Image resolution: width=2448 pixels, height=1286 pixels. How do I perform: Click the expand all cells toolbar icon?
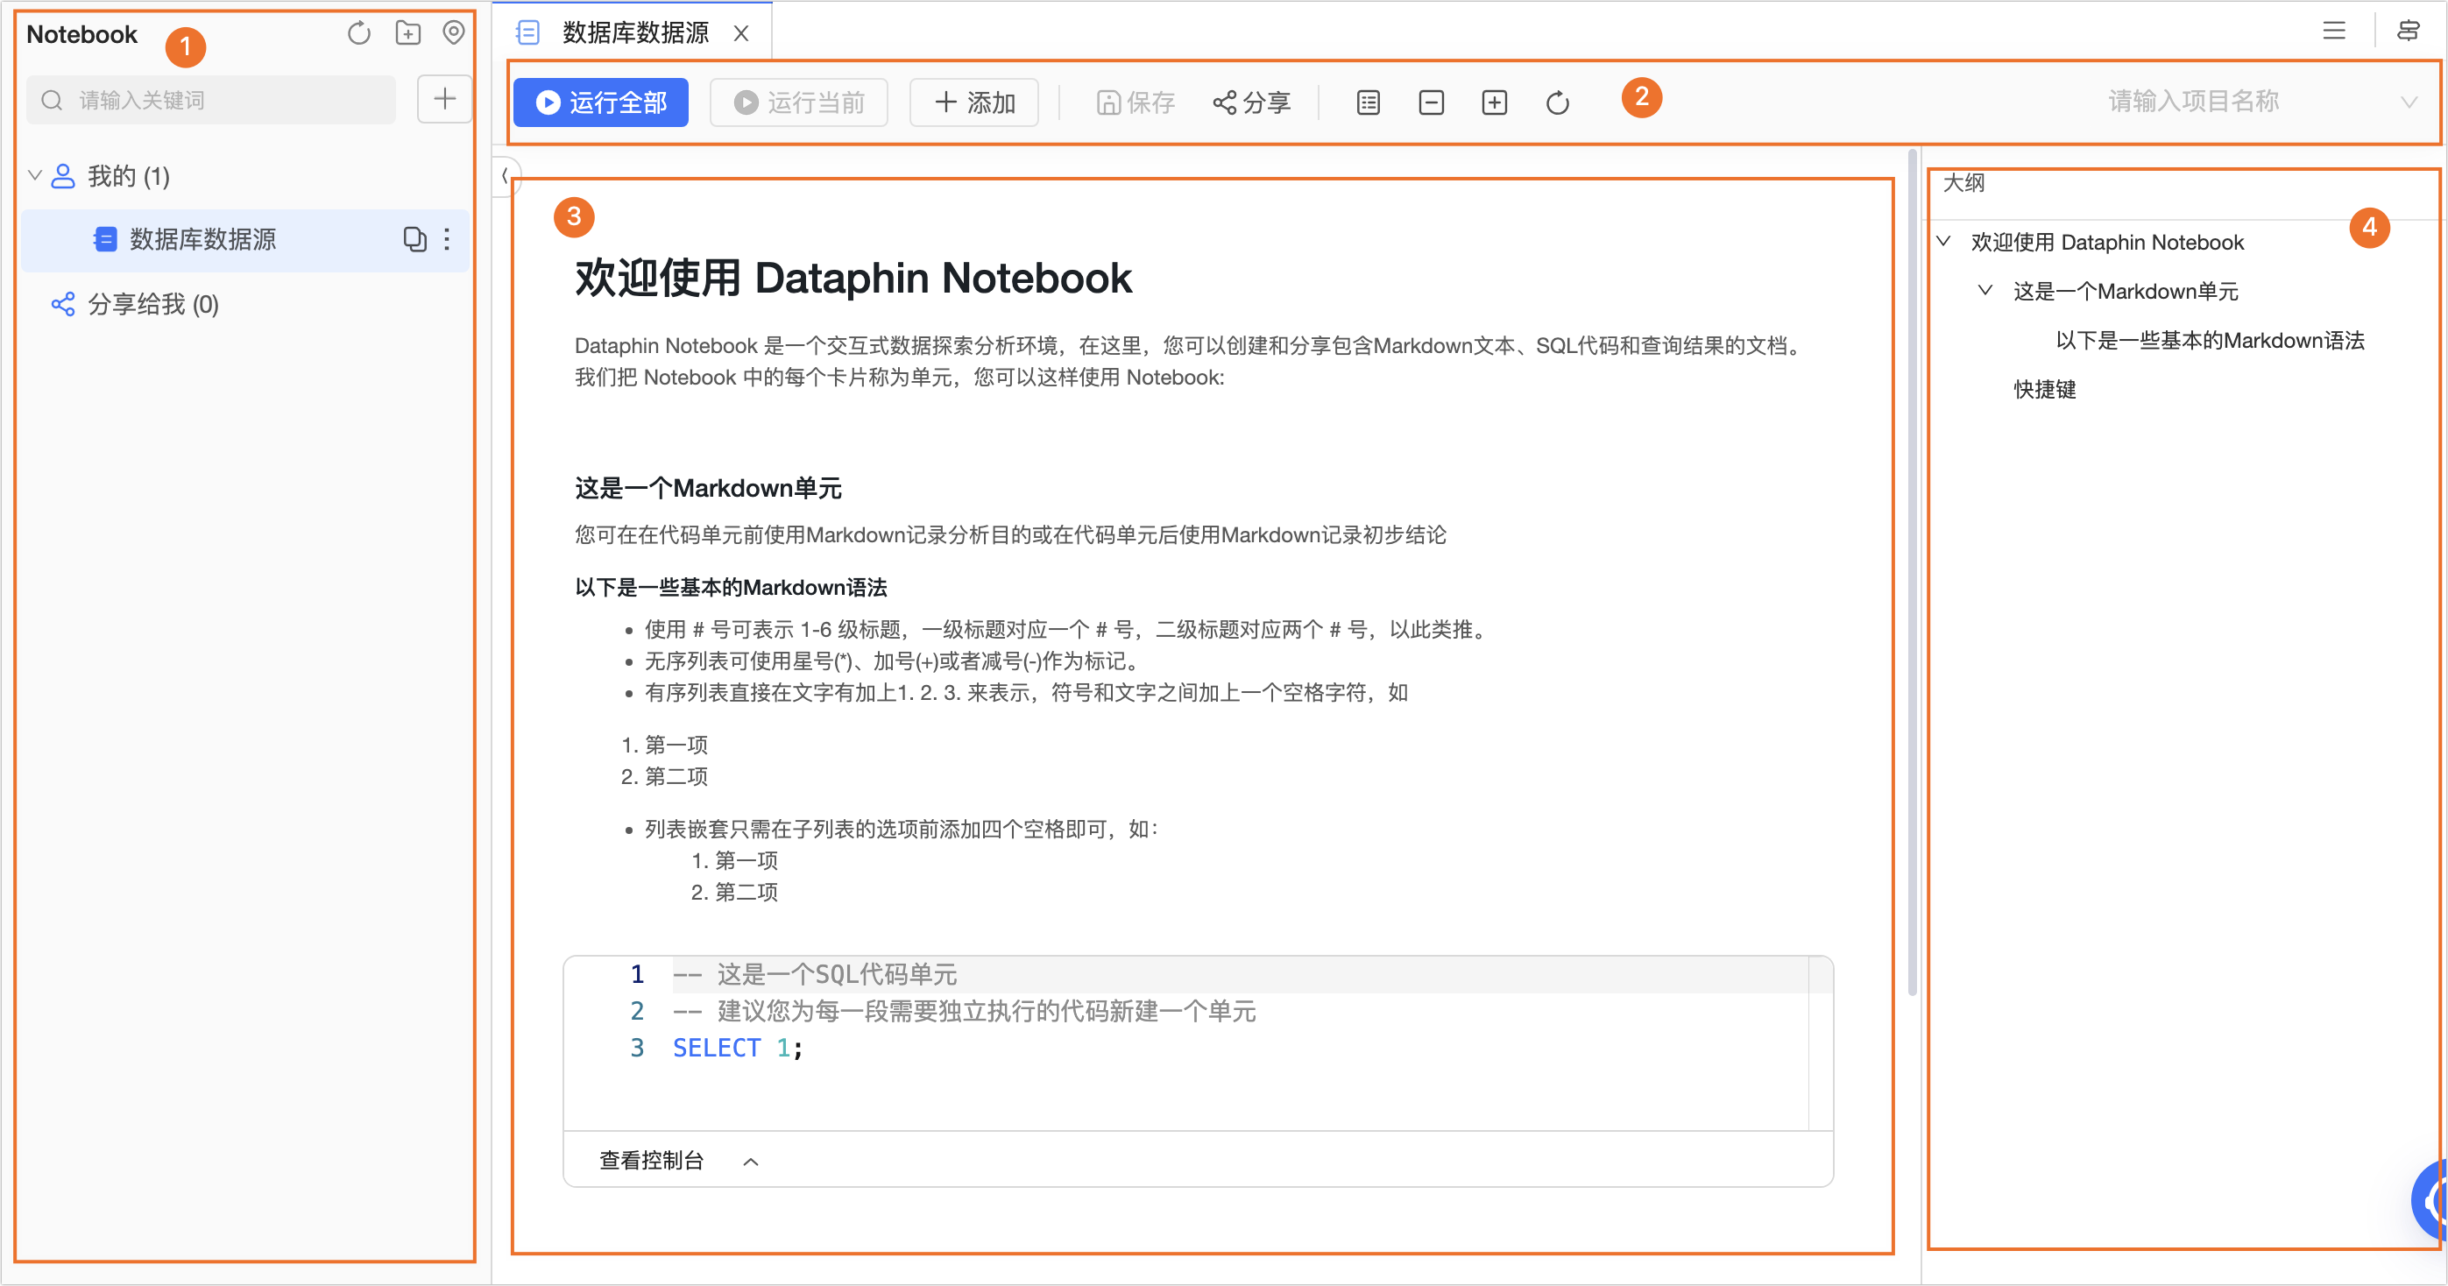click(x=1494, y=102)
